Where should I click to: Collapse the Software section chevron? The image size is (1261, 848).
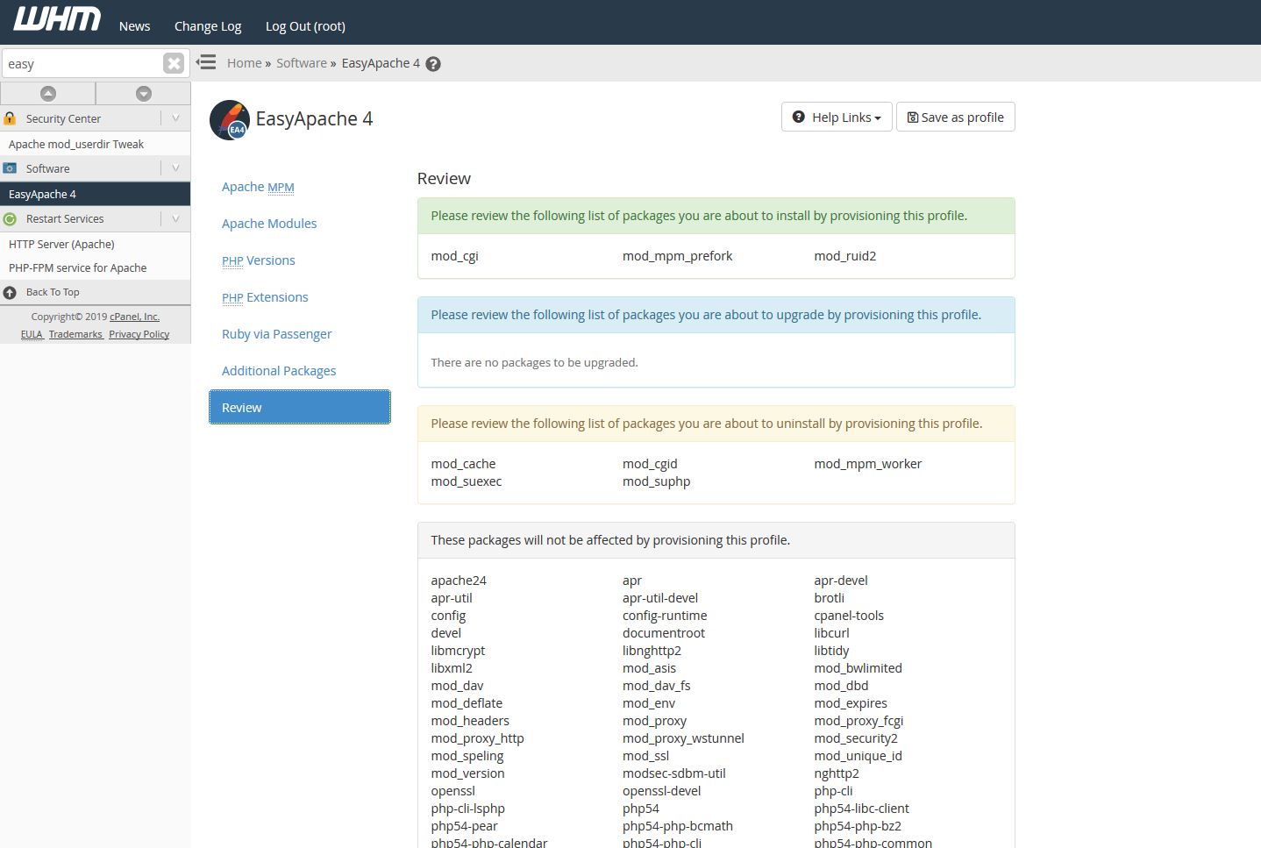pos(176,167)
